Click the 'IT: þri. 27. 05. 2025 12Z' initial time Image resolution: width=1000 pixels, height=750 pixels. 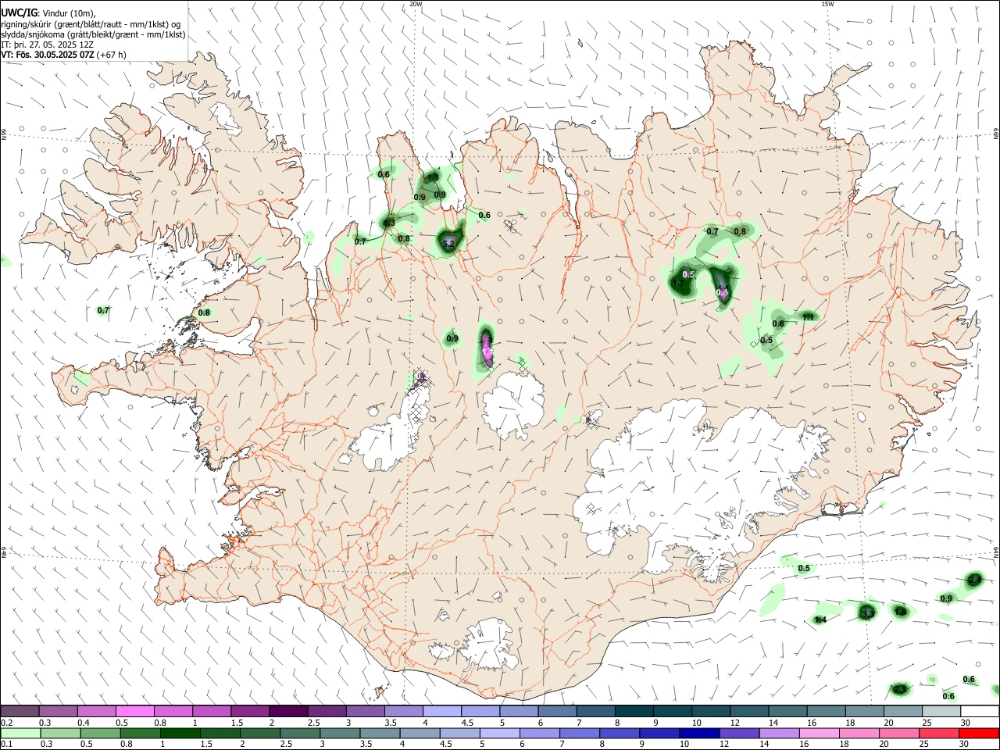(48, 45)
